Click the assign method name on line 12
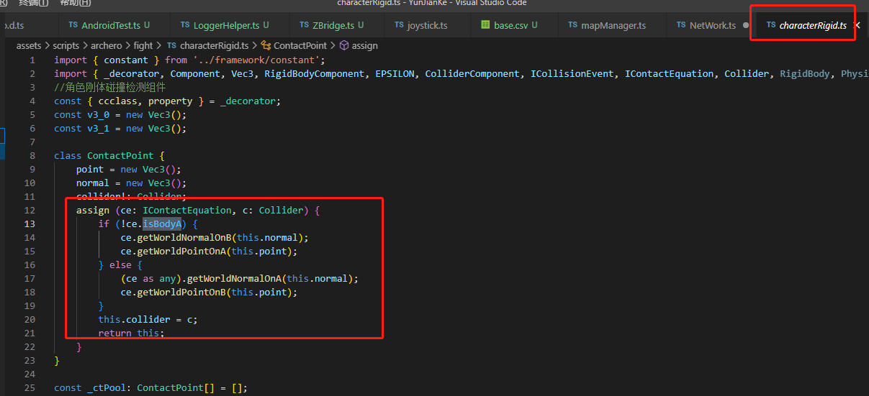This screenshot has width=869, height=396. (93, 210)
